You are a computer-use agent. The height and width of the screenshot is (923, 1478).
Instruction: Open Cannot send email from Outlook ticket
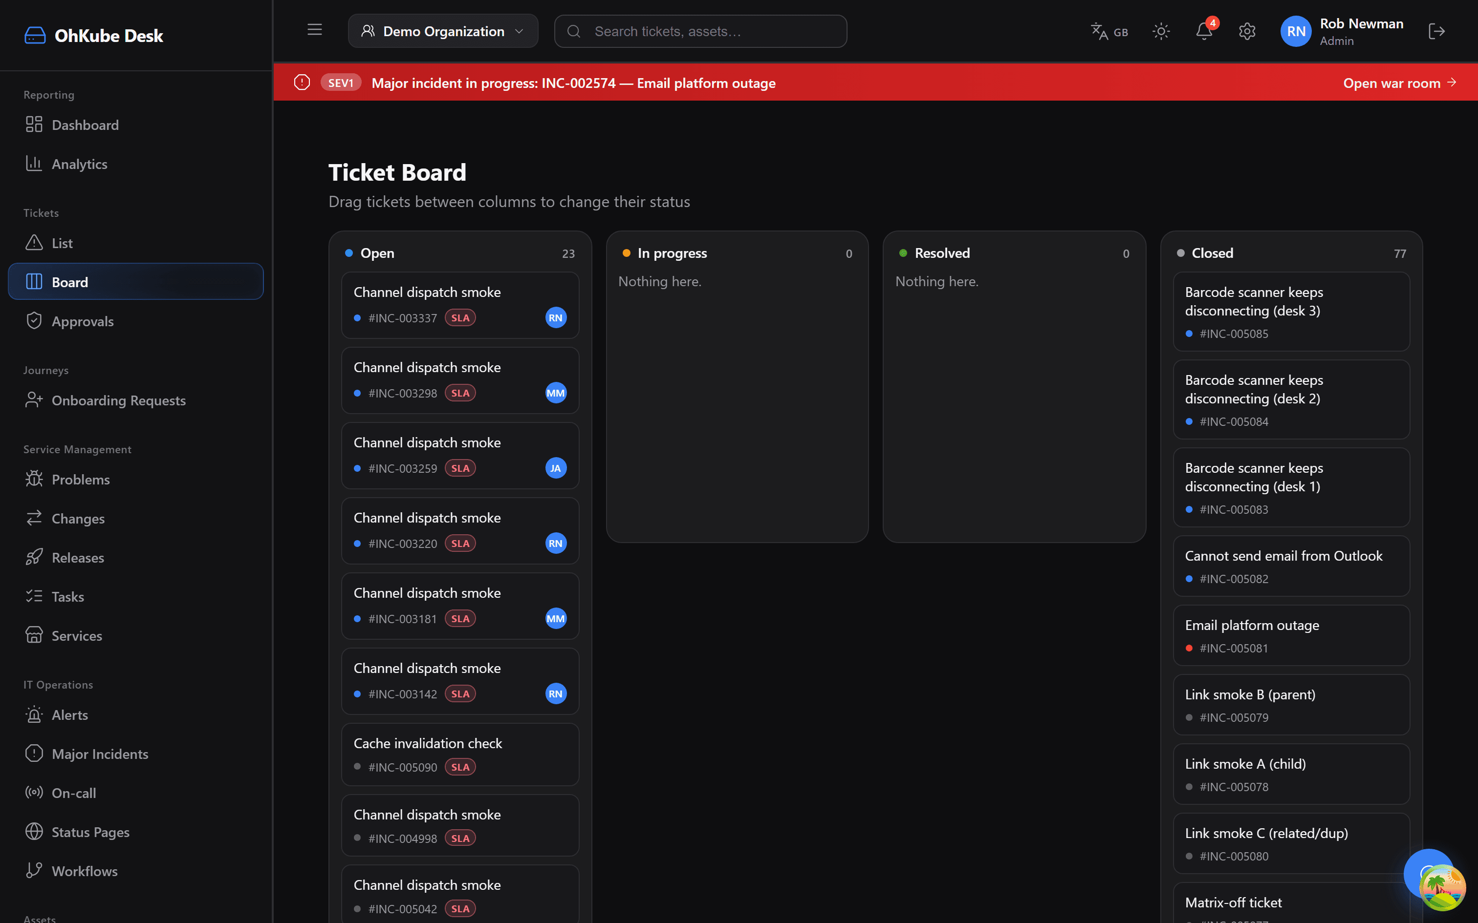[x=1291, y=566]
